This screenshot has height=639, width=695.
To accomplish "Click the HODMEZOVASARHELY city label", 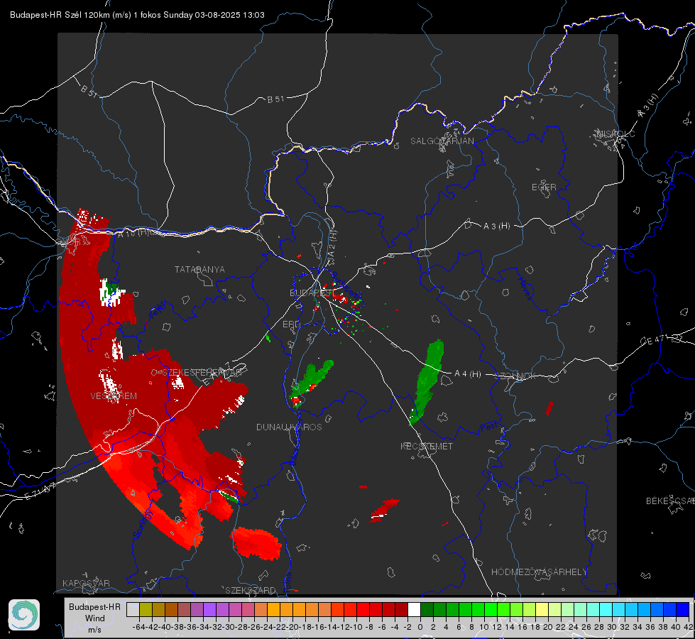I will [x=540, y=572].
